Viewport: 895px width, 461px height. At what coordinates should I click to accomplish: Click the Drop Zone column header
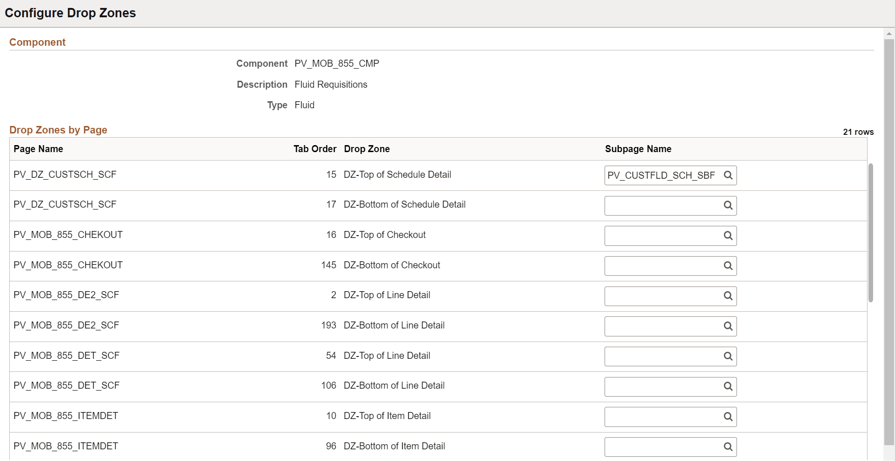pyautogui.click(x=367, y=149)
